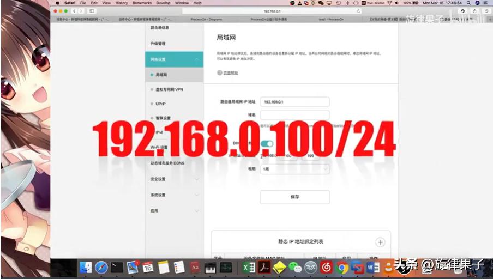
Task: Switch to ProcessOn - Diagrams tab
Action: click(206, 19)
